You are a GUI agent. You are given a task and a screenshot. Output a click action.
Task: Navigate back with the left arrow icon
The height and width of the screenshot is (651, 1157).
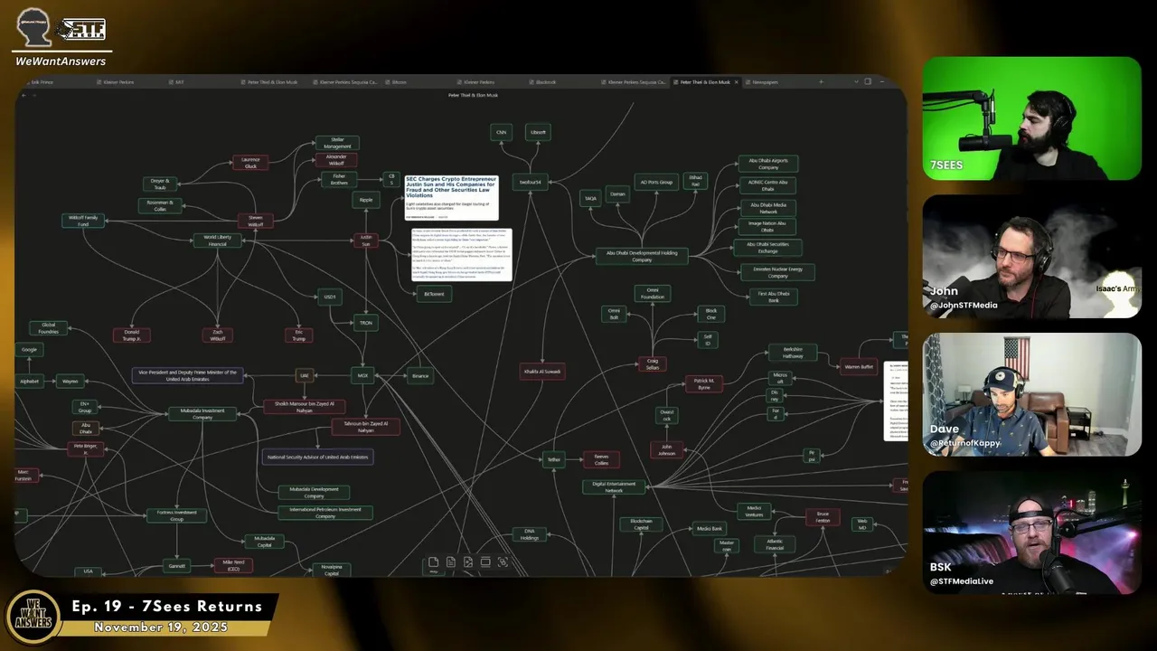tap(23, 95)
